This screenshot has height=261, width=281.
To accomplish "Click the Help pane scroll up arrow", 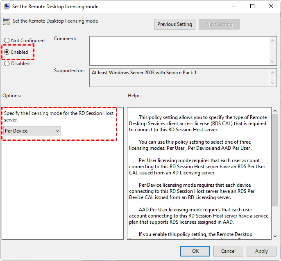I will point(275,111).
